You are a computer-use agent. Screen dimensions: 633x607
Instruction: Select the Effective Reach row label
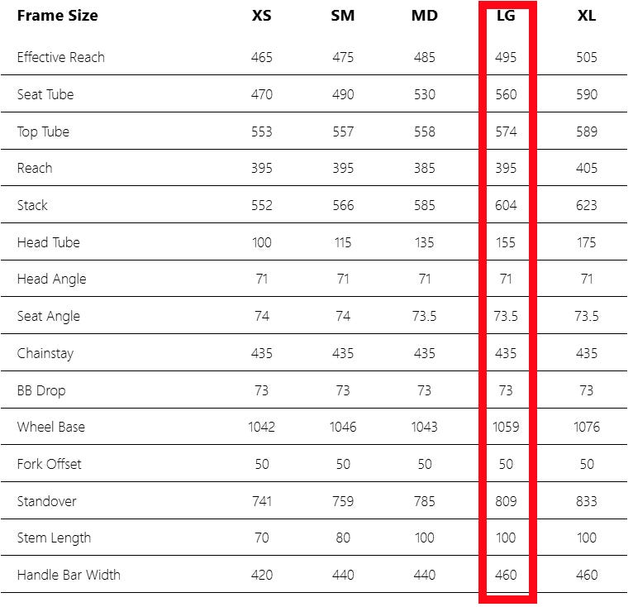click(60, 57)
